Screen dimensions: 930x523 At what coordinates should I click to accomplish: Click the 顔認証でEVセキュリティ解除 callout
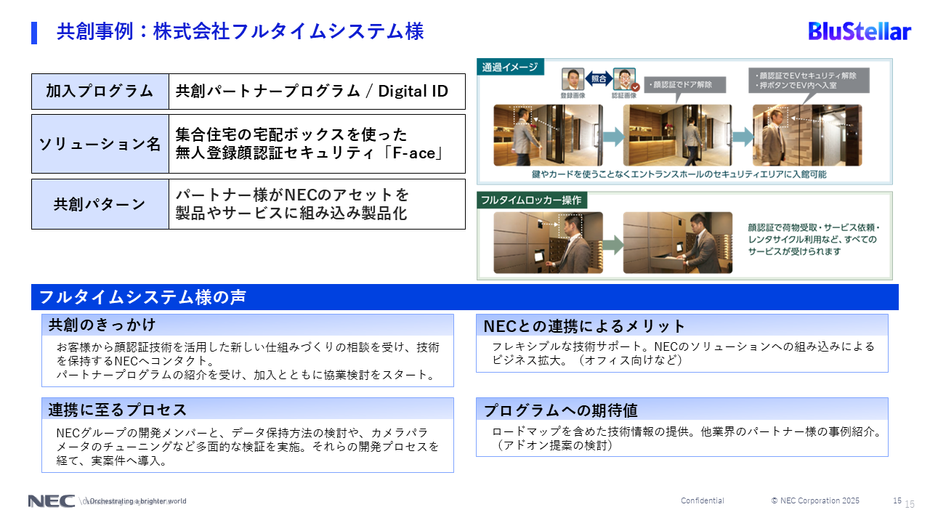tap(808, 81)
